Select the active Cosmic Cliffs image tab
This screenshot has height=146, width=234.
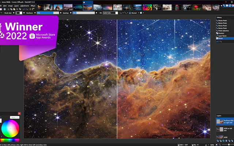click(88, 6)
